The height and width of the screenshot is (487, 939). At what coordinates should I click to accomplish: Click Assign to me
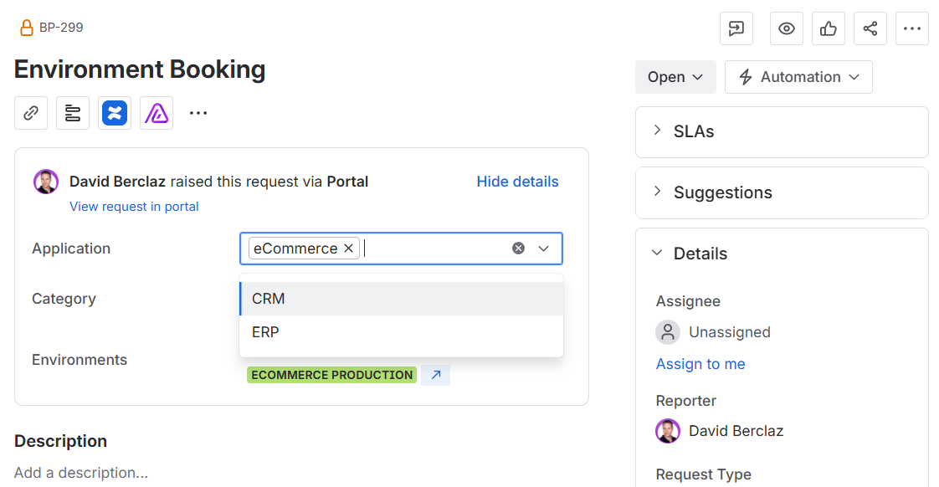point(700,364)
